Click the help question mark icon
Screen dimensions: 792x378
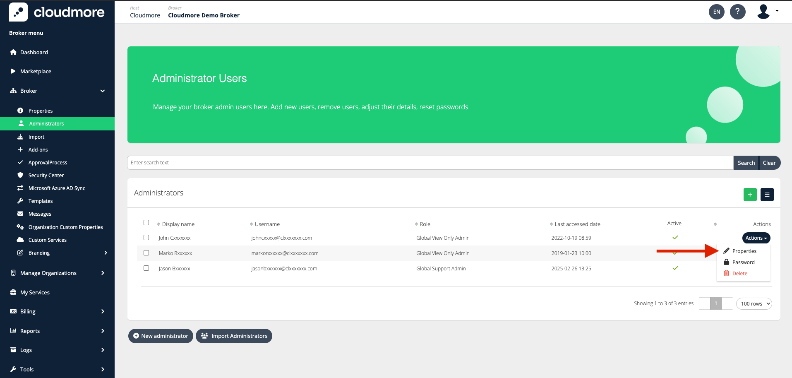click(x=737, y=12)
